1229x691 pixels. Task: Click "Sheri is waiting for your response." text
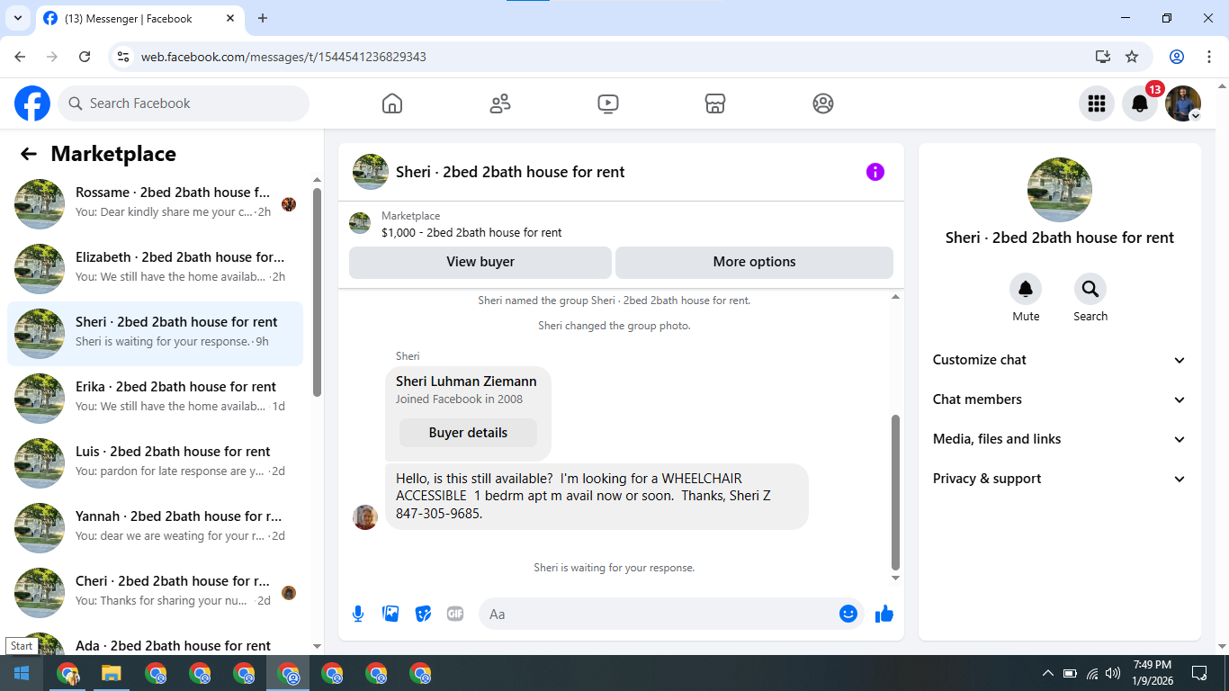[614, 568]
